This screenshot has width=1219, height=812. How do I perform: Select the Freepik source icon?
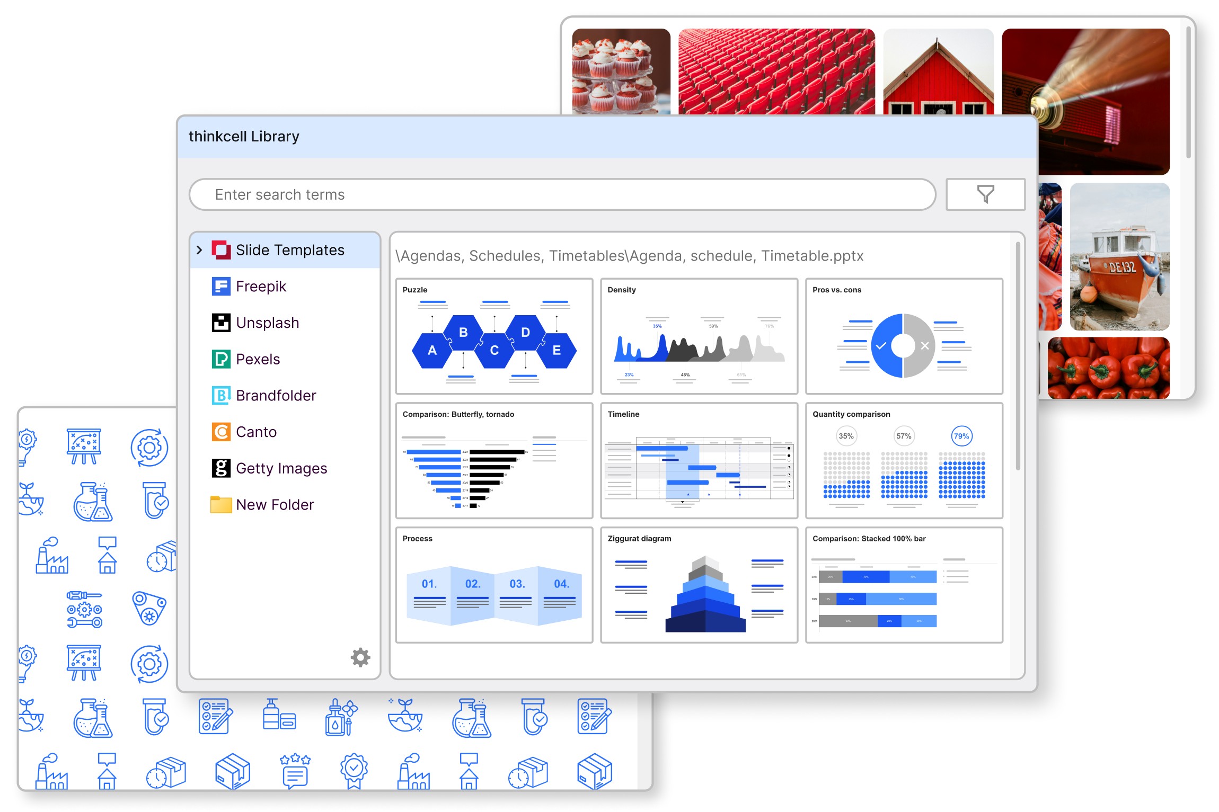tap(221, 287)
